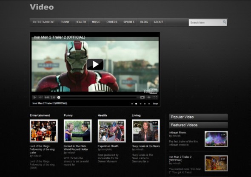Click the Iron Man 2 caption below the player
Screen dimensions: 251x177
click(50, 103)
